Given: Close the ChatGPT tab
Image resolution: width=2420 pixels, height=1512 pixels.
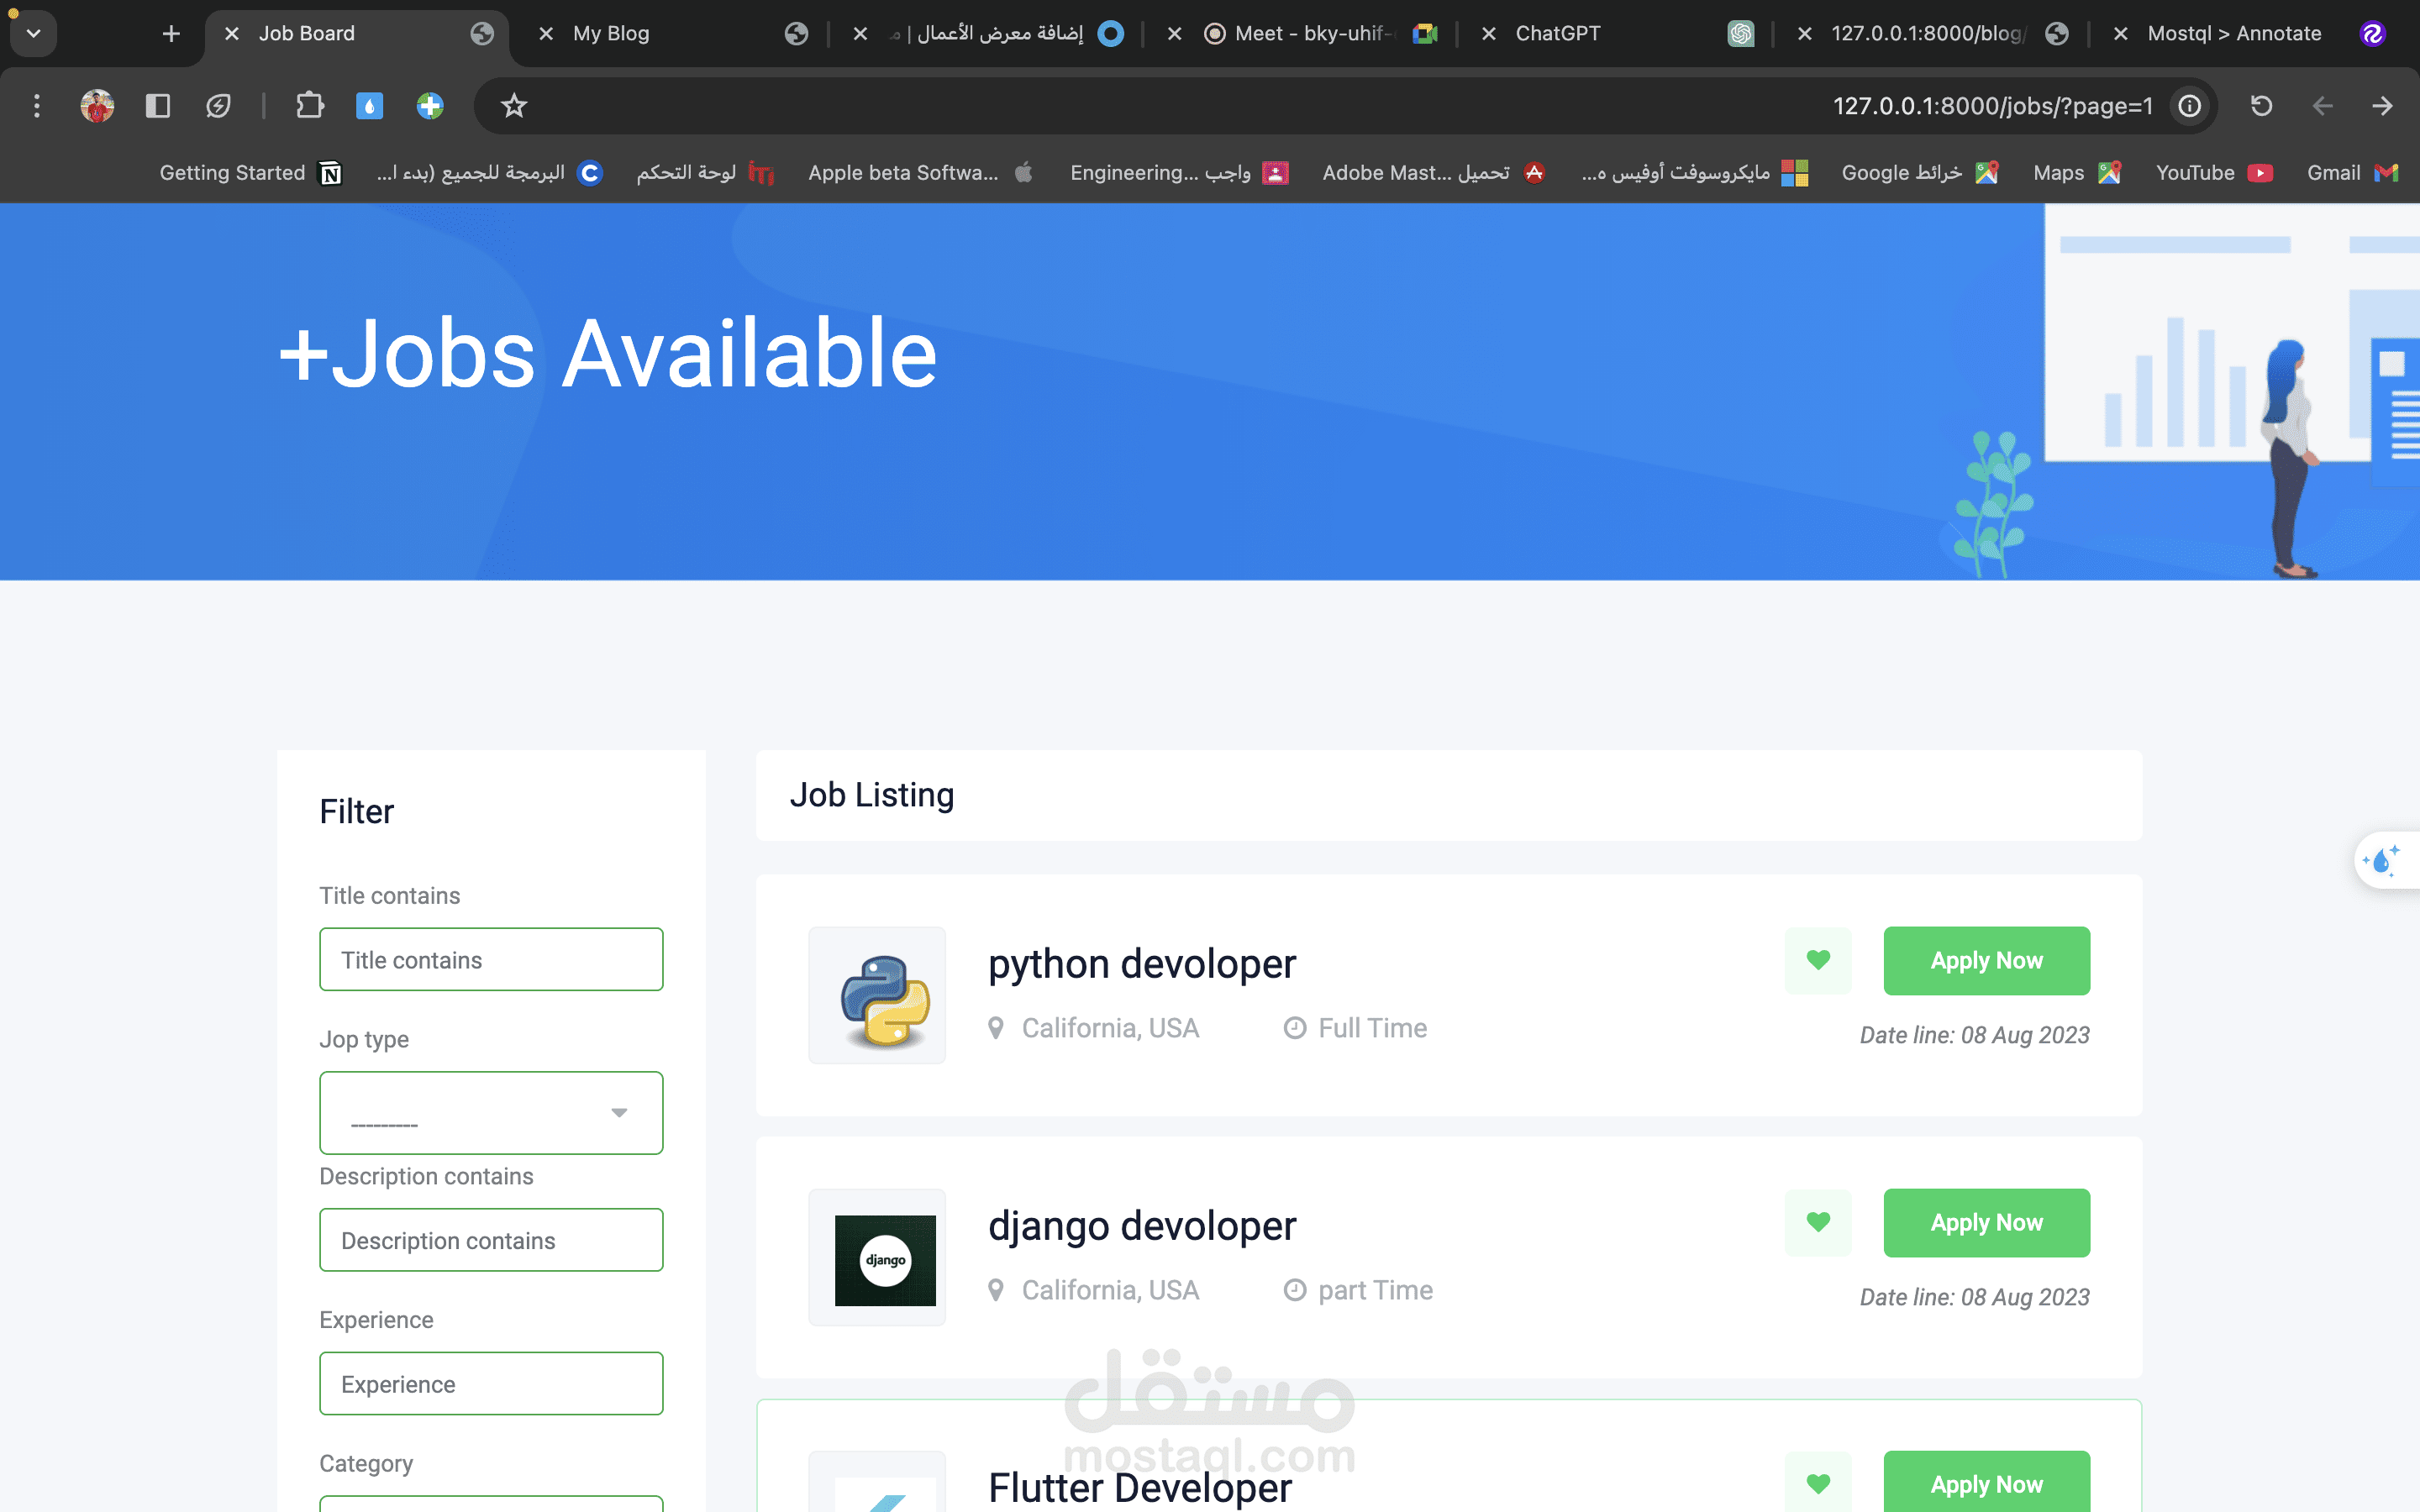Looking at the screenshot, I should [x=1489, y=34].
